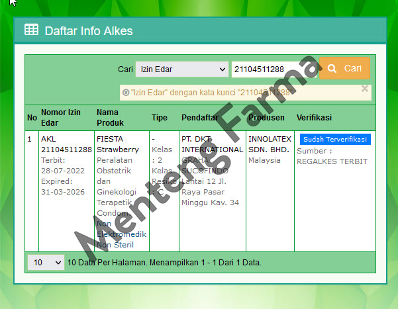Click the PT. DKT INTERNATIONAL registrant cell

(x=212, y=145)
